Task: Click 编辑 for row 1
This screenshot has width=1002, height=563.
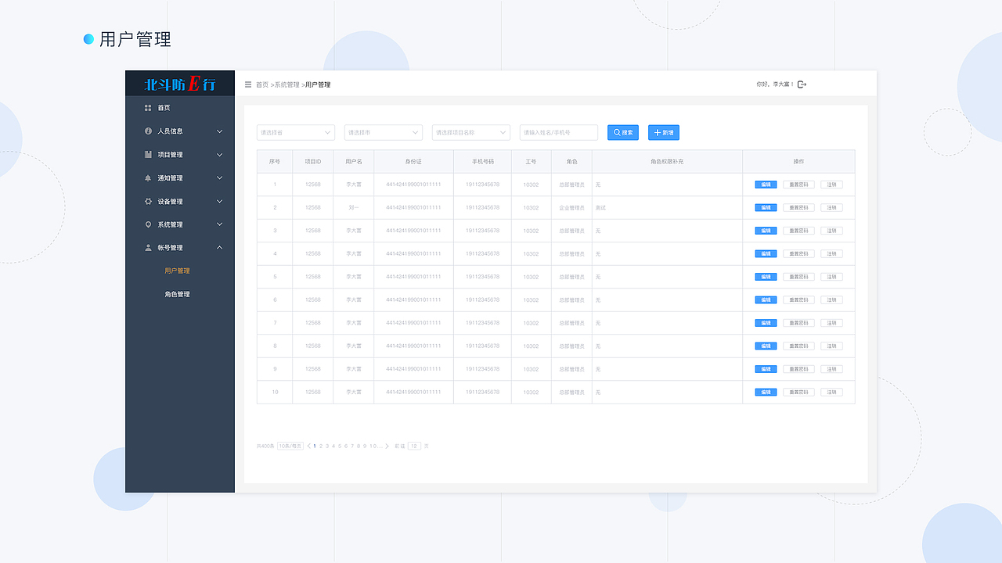Action: tap(766, 185)
